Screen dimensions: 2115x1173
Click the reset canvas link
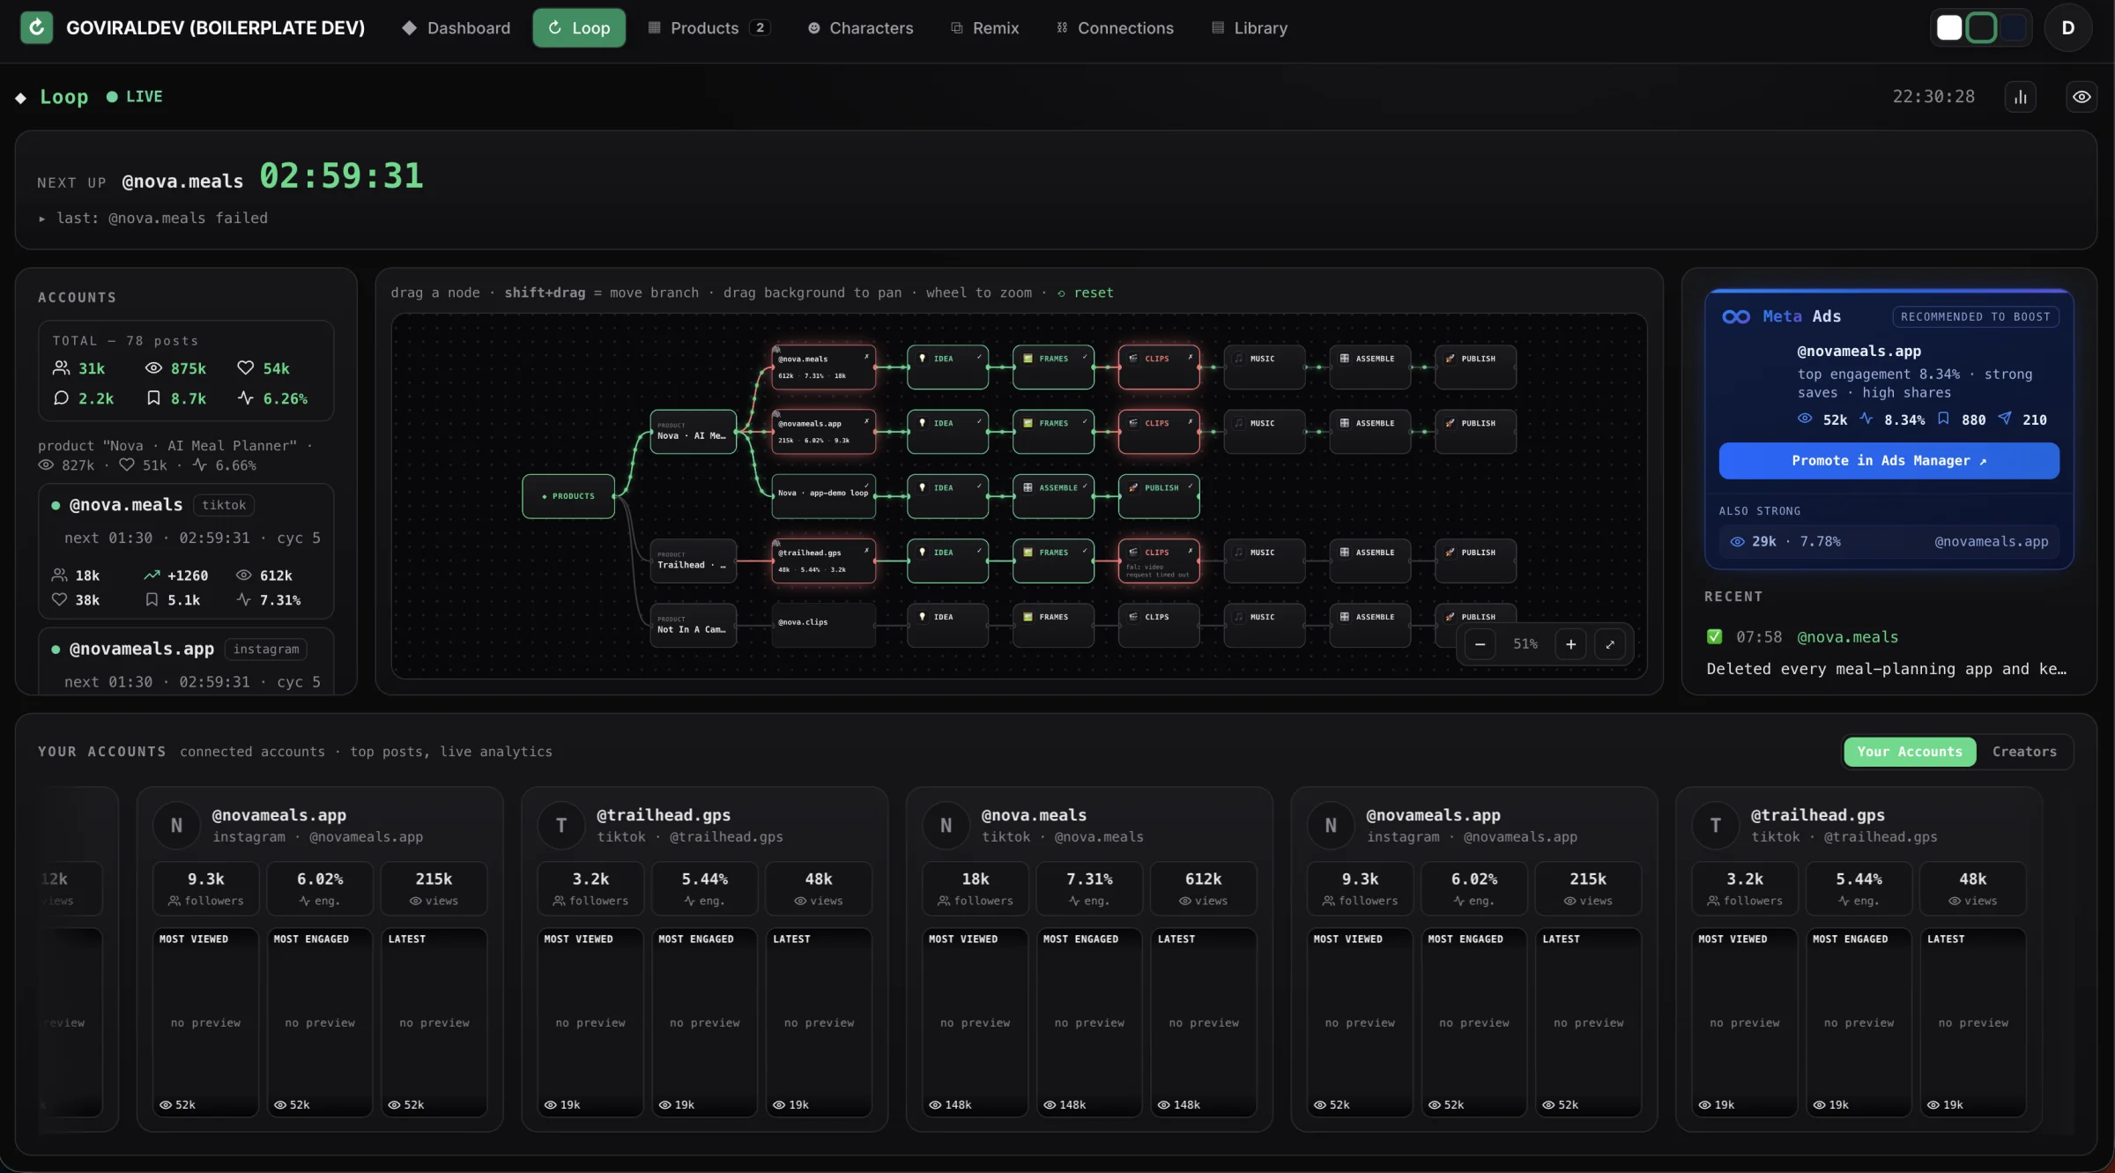tap(1086, 293)
